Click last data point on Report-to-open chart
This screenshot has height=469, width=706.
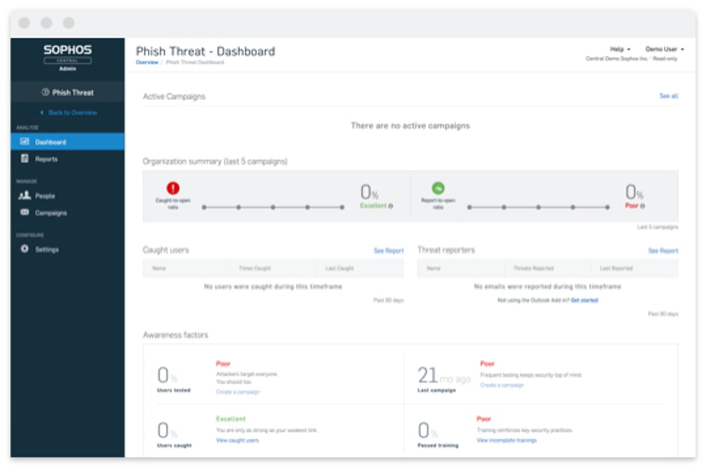[608, 208]
